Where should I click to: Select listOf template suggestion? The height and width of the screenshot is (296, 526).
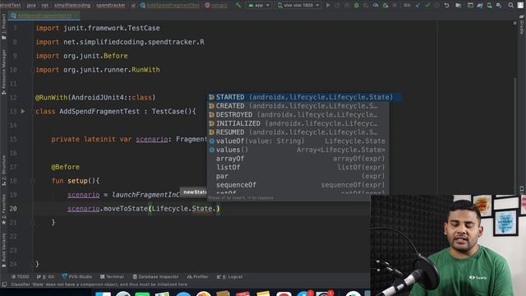coord(298,167)
